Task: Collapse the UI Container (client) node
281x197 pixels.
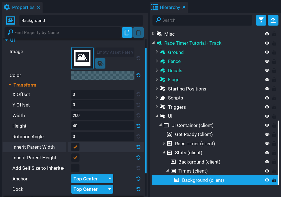Action: (x=160, y=125)
